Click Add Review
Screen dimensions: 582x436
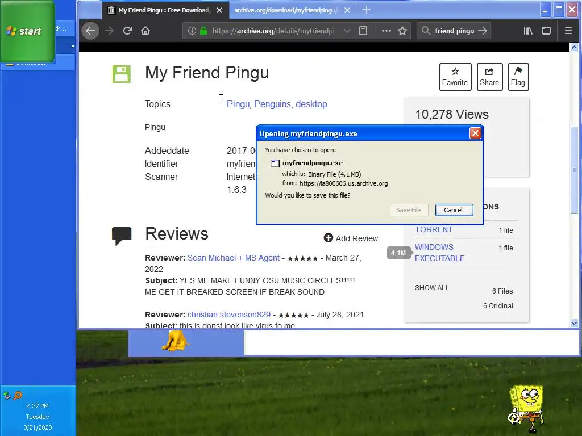[351, 238]
